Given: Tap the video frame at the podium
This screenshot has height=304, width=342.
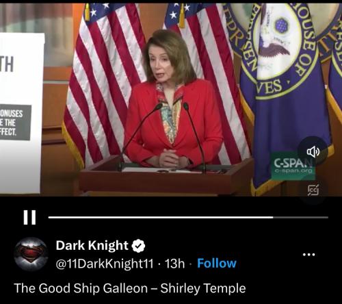Looking at the screenshot, I should click(x=166, y=176).
